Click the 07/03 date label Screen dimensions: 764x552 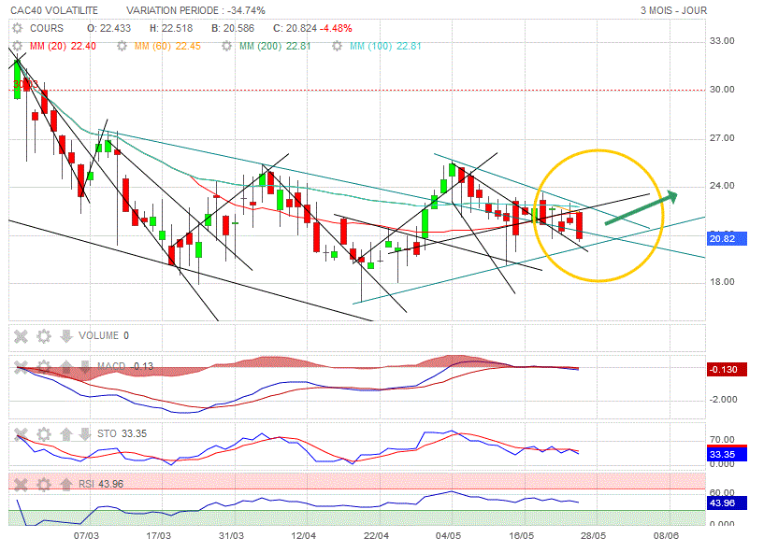(x=86, y=536)
